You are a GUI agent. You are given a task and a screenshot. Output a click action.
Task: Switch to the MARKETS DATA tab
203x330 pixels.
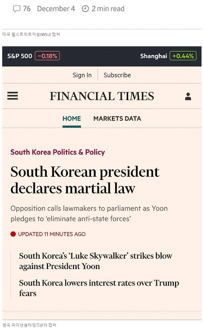pos(117,119)
